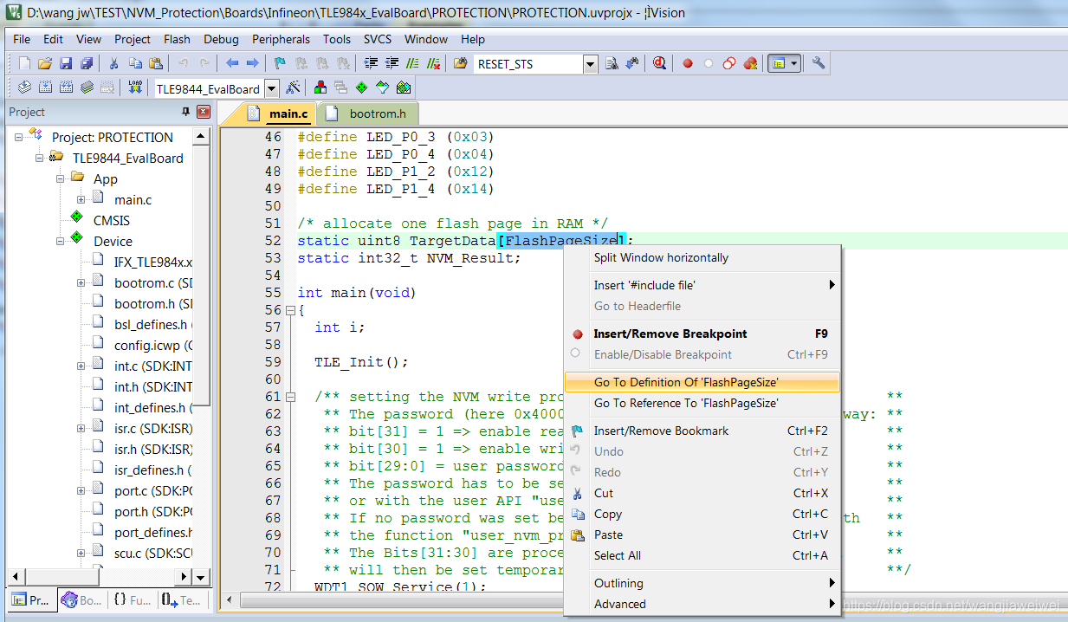Disable all breakpoints toolbar icon

coord(729,63)
